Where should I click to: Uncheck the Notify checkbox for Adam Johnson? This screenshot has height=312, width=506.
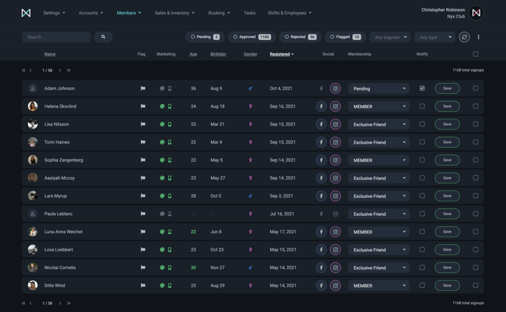(x=422, y=88)
